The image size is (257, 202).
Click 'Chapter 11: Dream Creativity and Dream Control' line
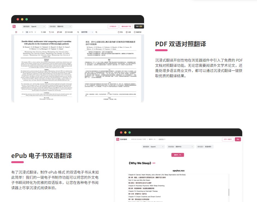pos(144,197)
